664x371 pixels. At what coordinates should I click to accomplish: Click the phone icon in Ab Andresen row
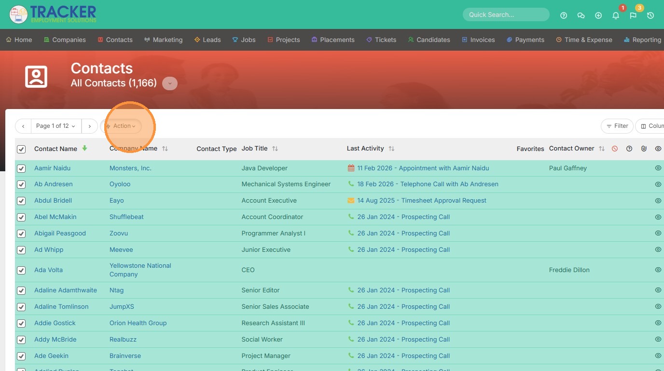pos(351,184)
